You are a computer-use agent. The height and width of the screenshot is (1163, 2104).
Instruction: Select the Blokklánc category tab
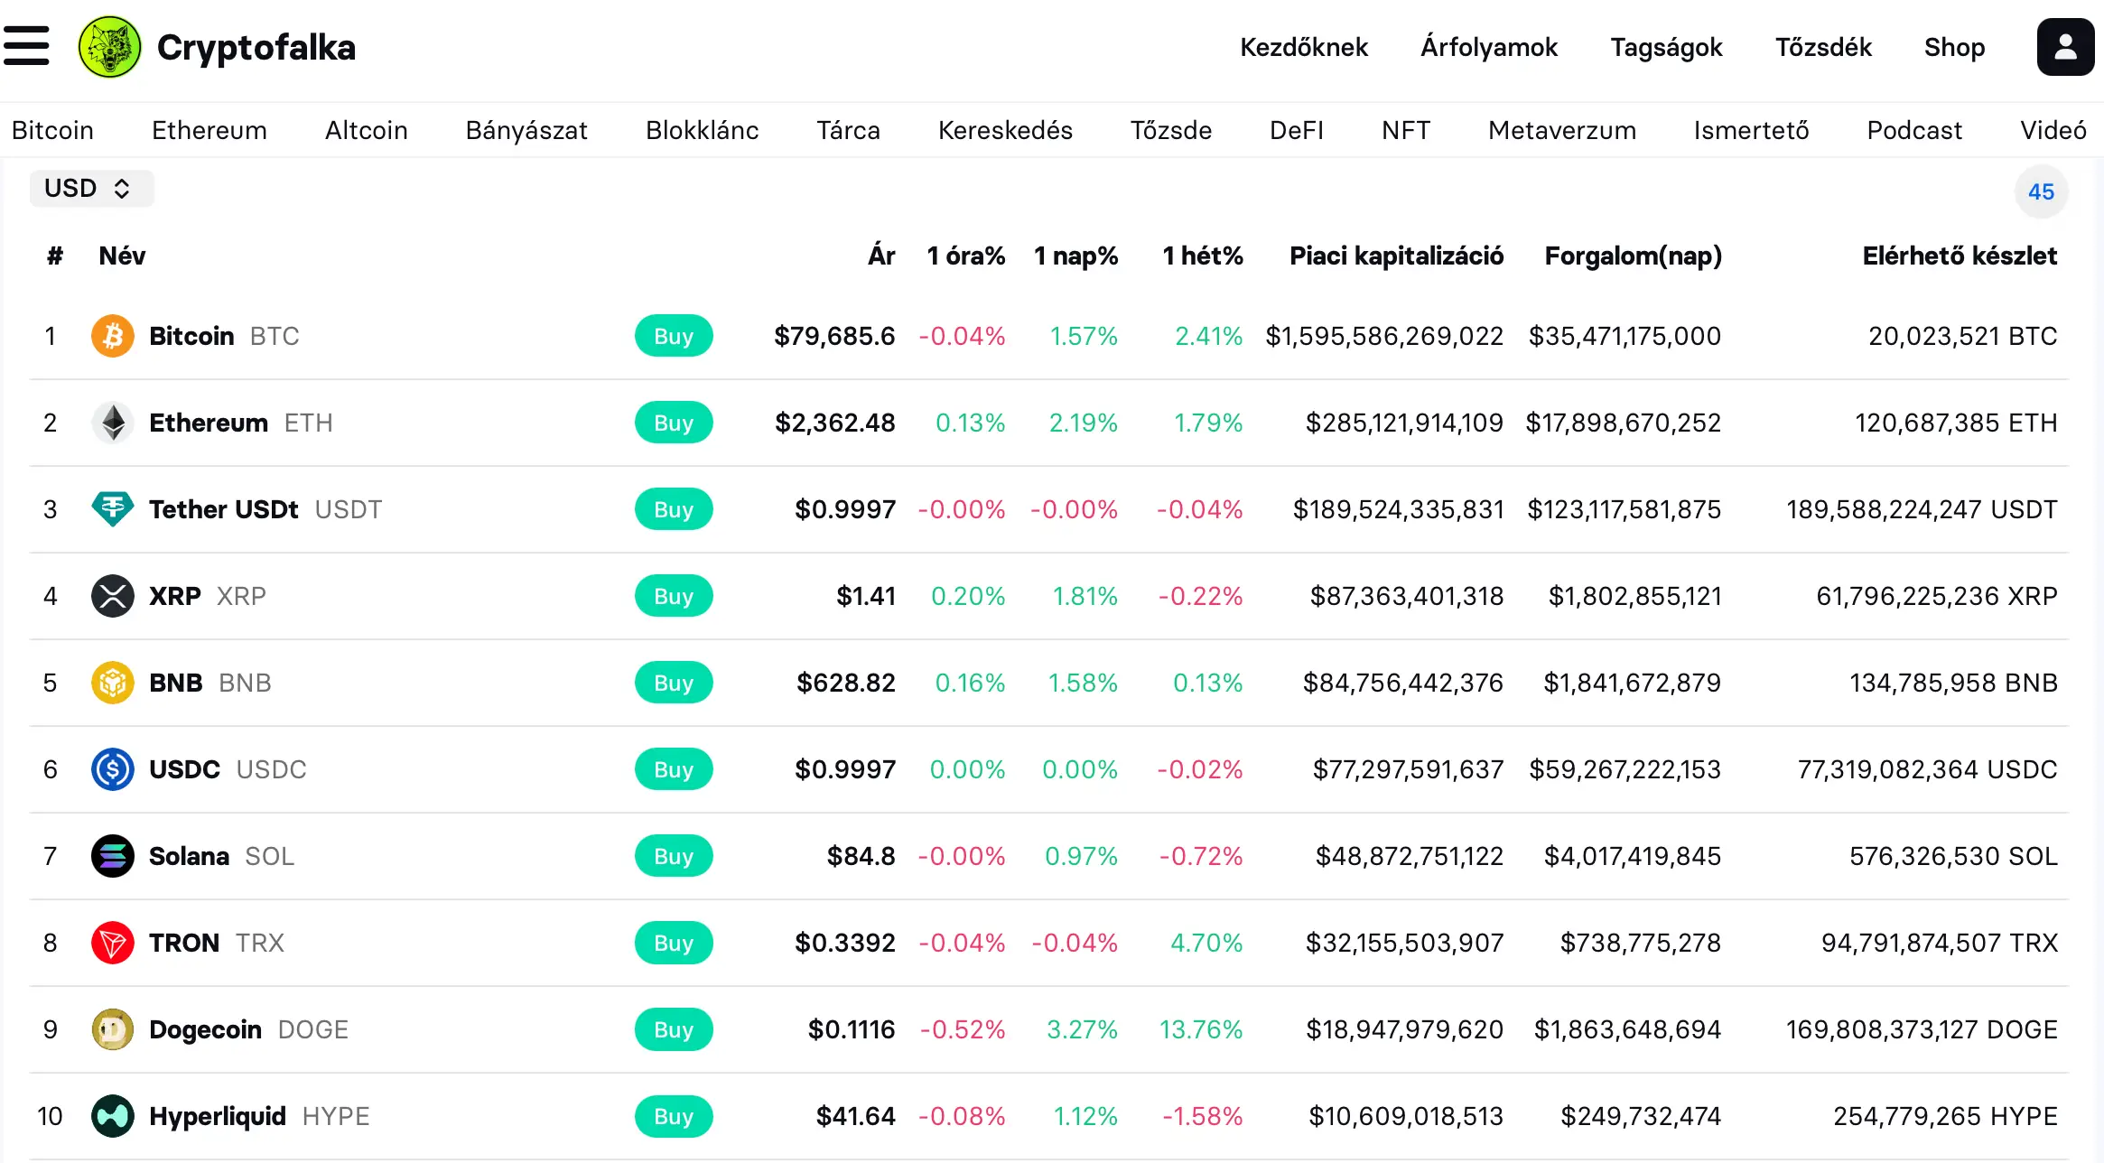pyautogui.click(x=703, y=130)
